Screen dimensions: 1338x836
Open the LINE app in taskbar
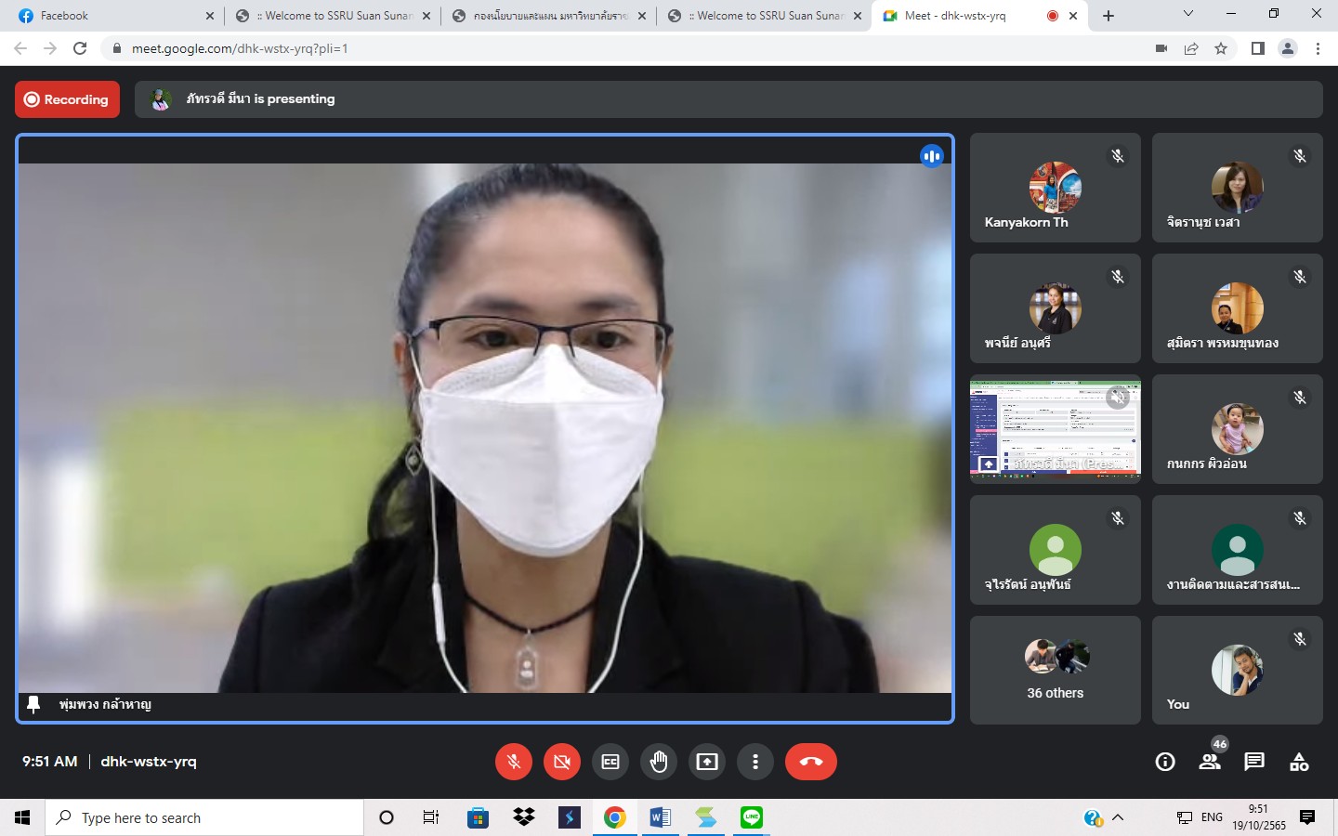click(752, 817)
